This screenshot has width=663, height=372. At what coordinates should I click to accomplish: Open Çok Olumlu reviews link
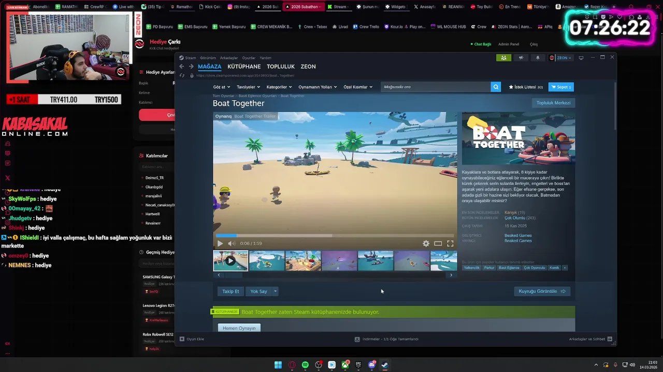pos(515,218)
